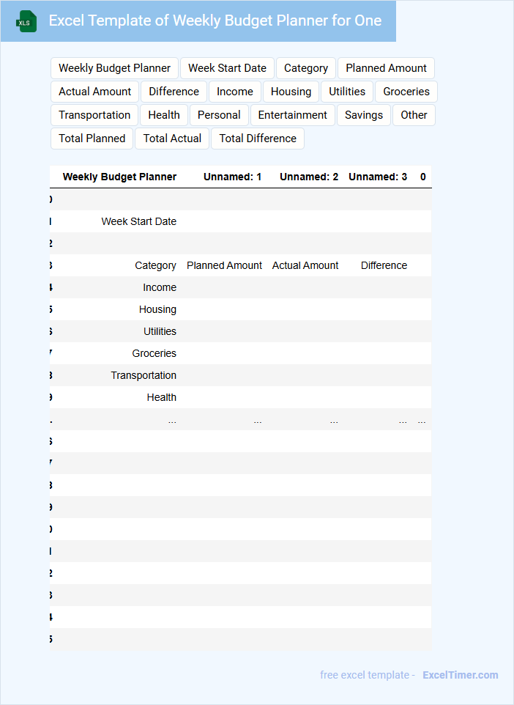Screen dimensions: 514x705
Task: Click the Total Difference tag
Action: pyautogui.click(x=258, y=139)
